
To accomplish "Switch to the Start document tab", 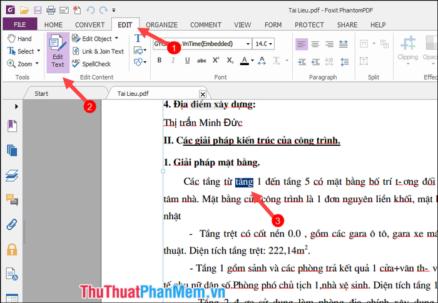I will pos(41,94).
